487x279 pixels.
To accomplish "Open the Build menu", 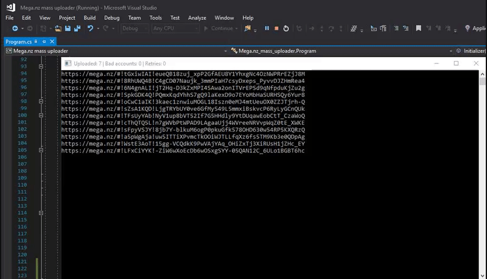I will point(89,18).
